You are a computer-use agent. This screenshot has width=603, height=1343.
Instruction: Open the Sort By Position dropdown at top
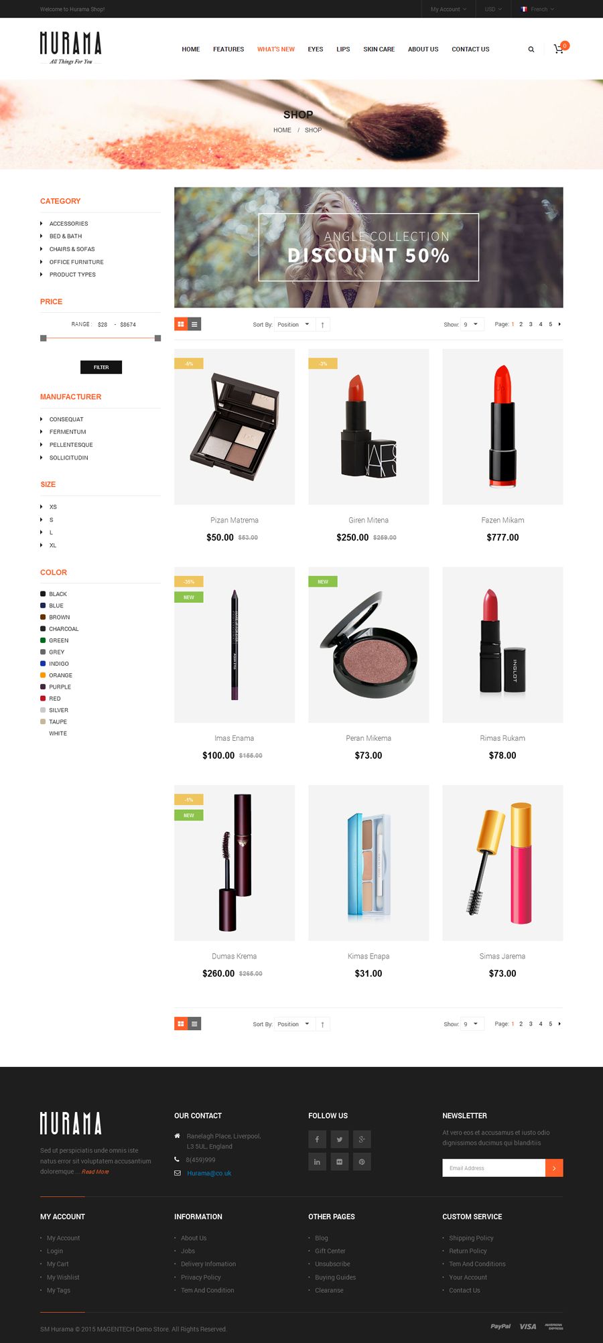[294, 324]
